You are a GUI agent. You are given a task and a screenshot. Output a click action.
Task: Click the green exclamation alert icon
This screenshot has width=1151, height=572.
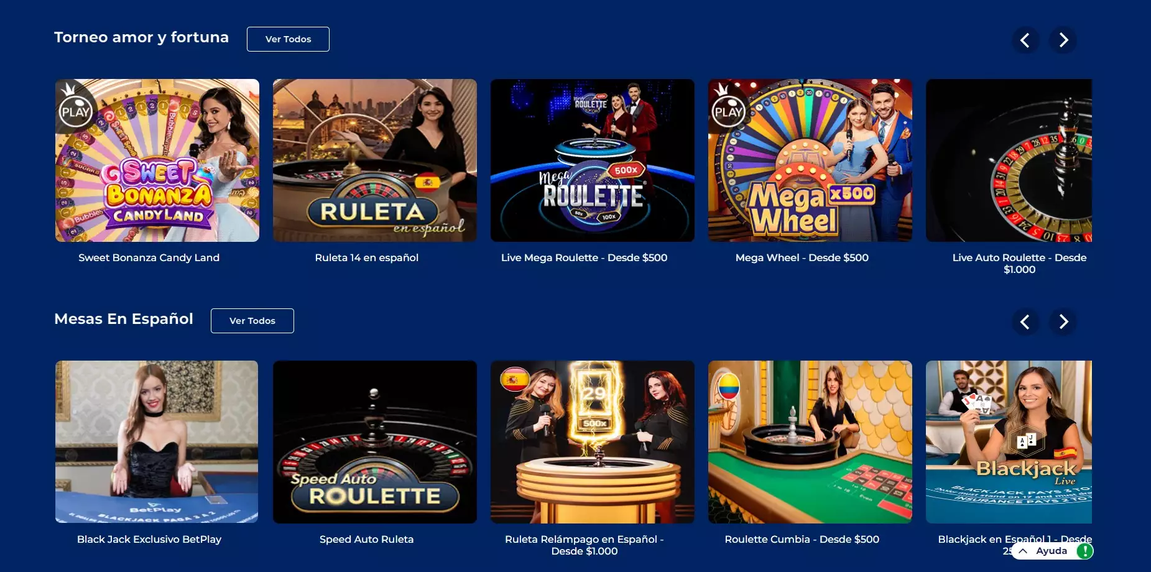pyautogui.click(x=1084, y=551)
